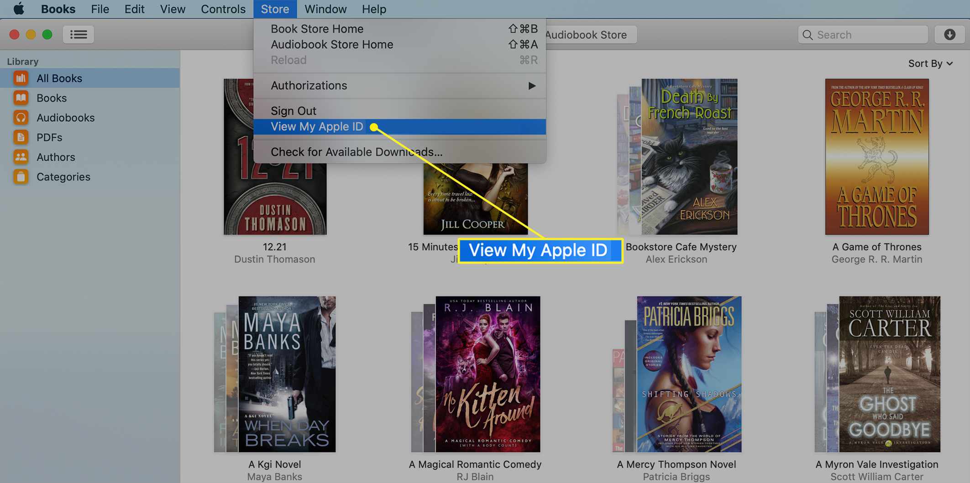
Task: Click the RJ Blain author name
Action: 475,477
